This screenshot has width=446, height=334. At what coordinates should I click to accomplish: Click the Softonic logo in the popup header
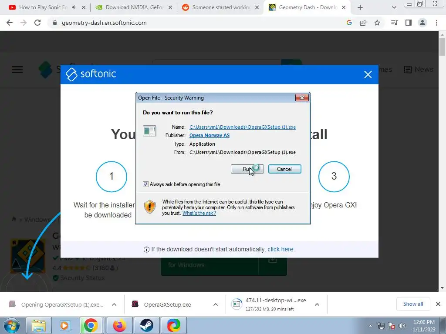pos(91,74)
